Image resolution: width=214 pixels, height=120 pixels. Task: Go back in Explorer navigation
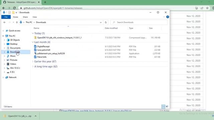click(4, 22)
